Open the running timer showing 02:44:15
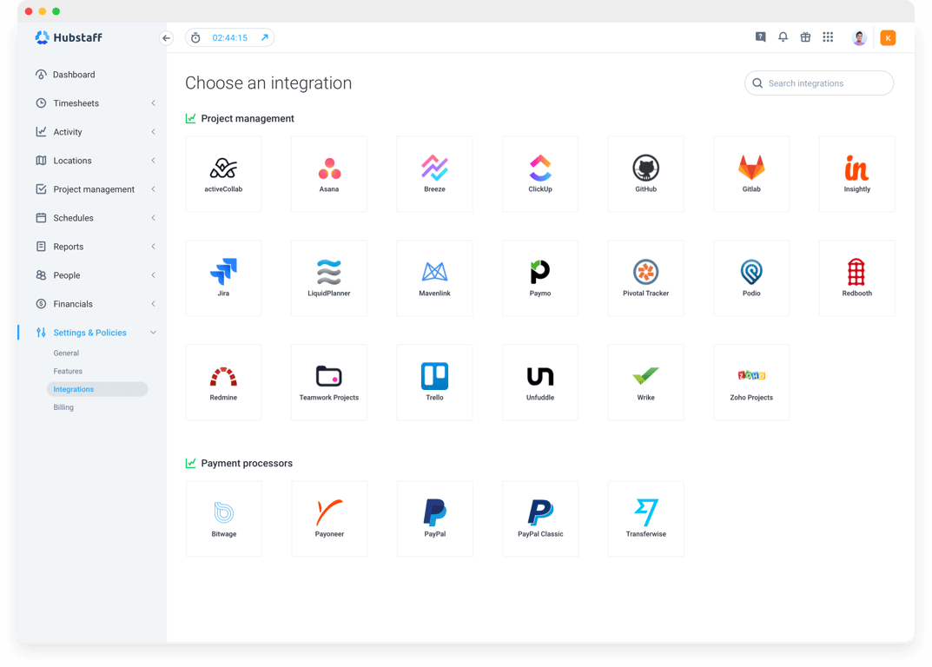 pyautogui.click(x=229, y=37)
